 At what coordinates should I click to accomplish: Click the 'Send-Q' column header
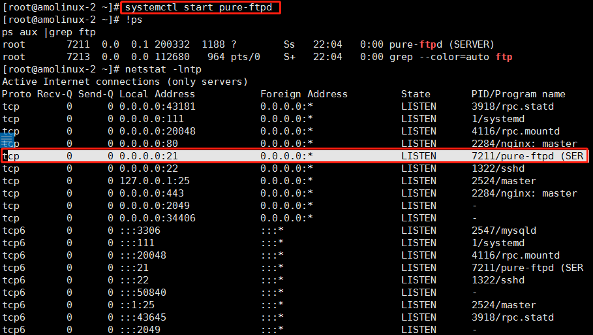pyautogui.click(x=96, y=94)
